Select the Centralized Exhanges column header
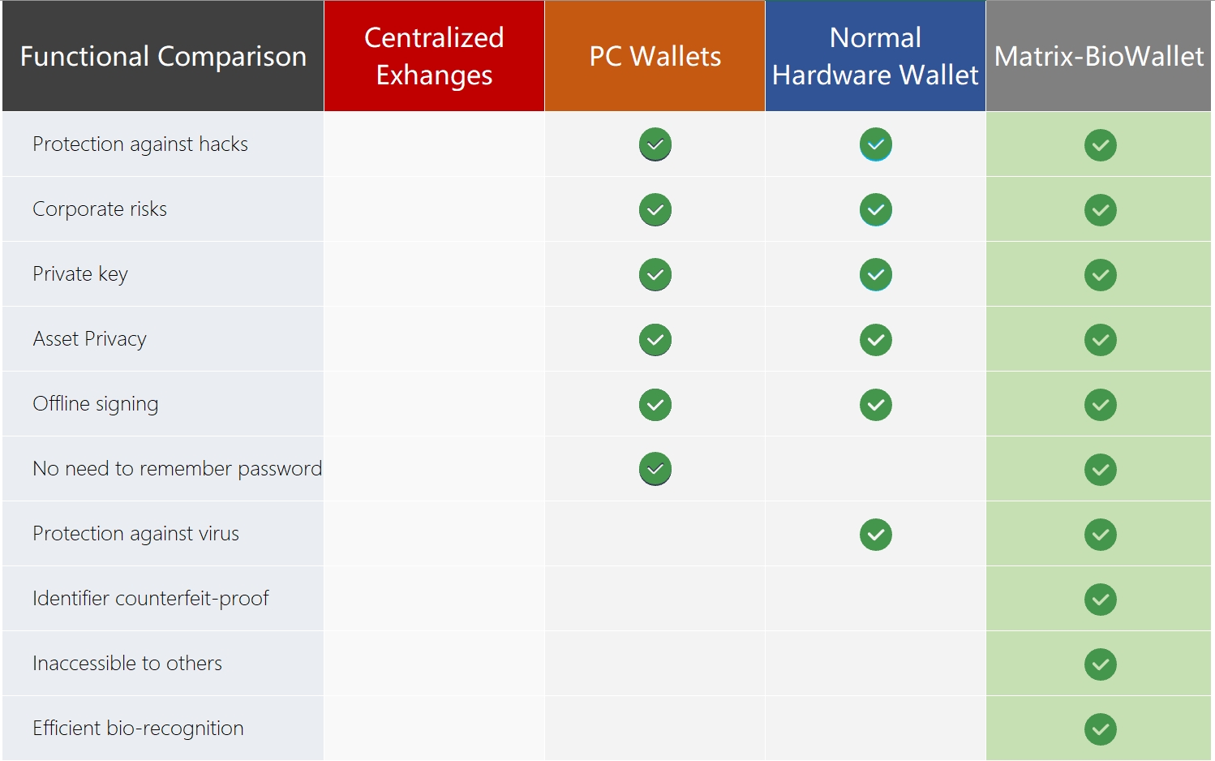This screenshot has width=1215, height=761. tap(434, 56)
